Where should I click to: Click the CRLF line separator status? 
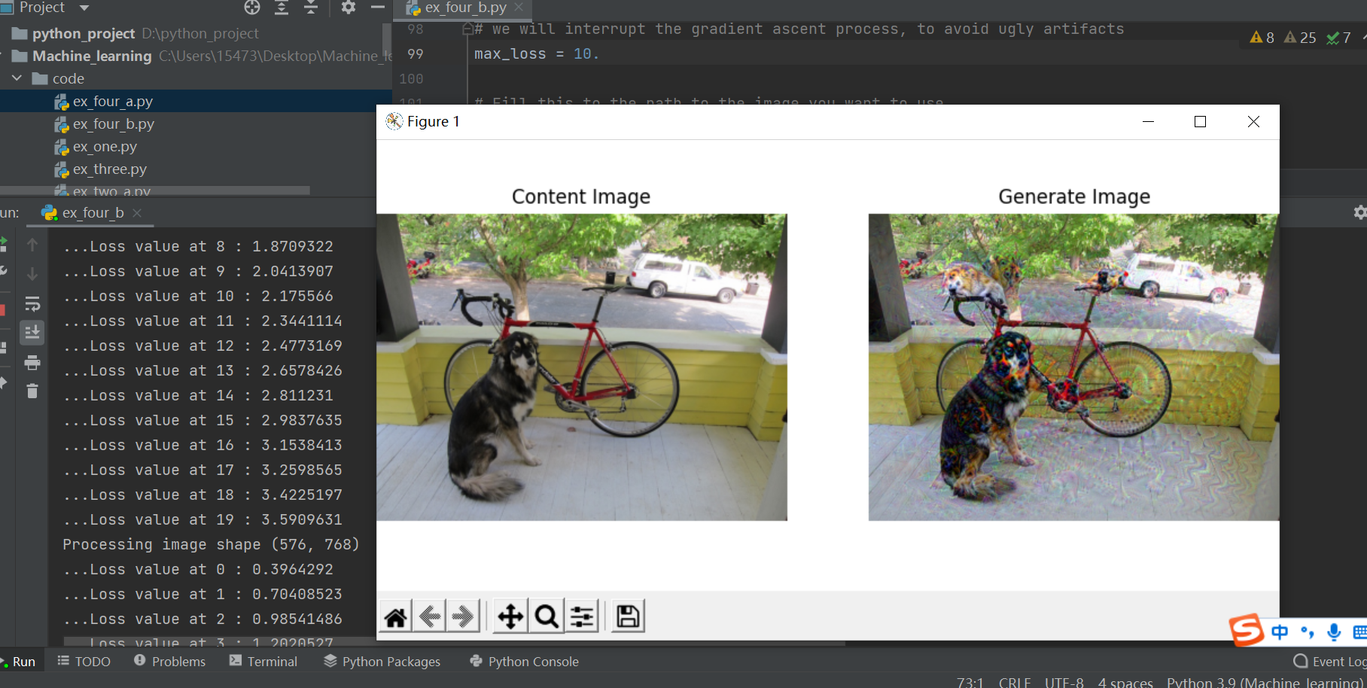pos(1015,682)
